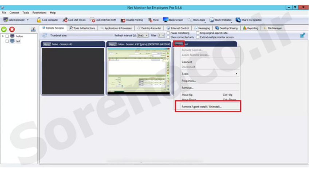Image resolution: width=309 pixels, height=173 pixels.
Task: Click the Lock USB drives icon
Action: (65, 20)
